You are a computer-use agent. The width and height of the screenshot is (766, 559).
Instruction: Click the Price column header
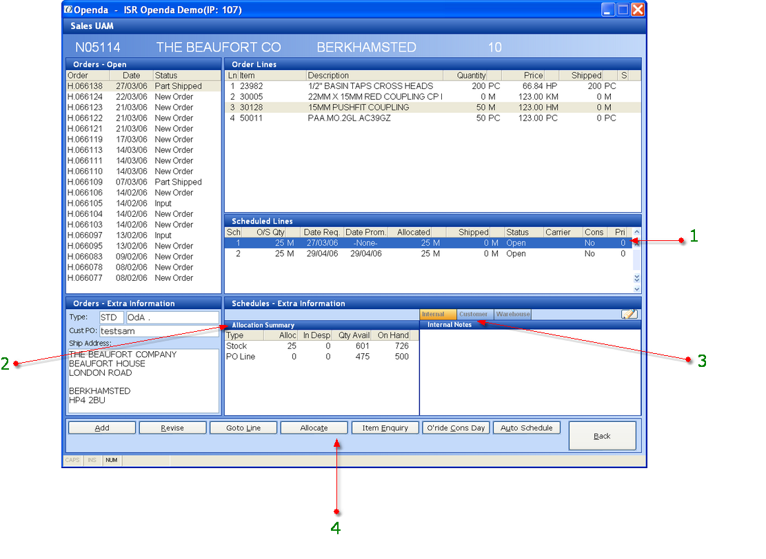tap(523, 76)
